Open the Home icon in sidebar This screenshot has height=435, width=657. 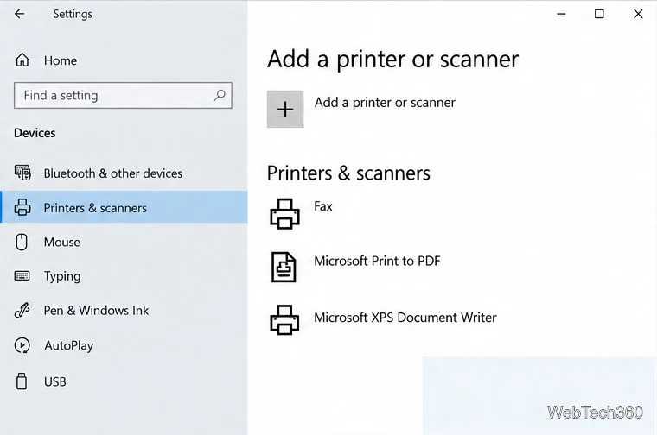tap(22, 60)
